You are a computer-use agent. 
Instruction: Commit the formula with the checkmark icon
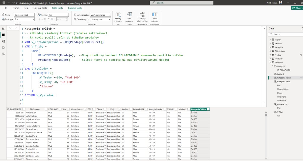[15, 28]
